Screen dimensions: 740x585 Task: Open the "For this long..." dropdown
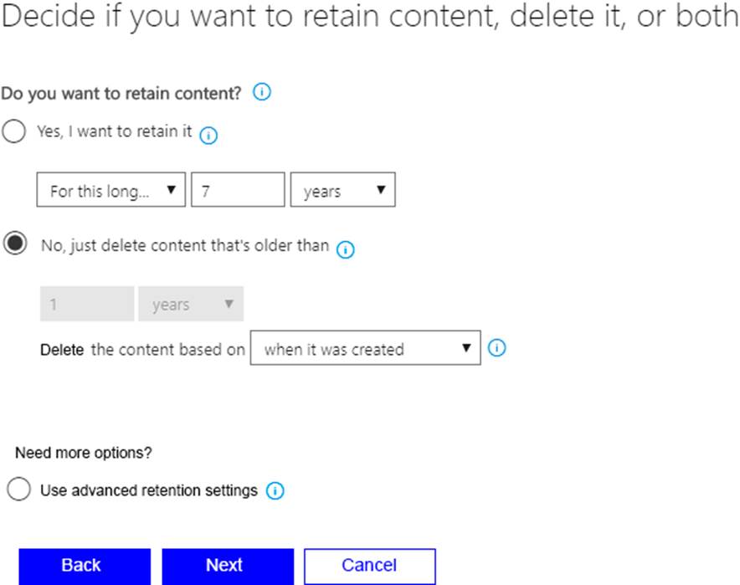pyautogui.click(x=111, y=190)
